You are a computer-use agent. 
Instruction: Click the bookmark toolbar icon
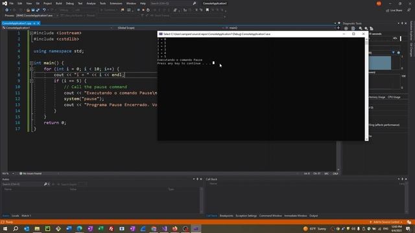207,10
